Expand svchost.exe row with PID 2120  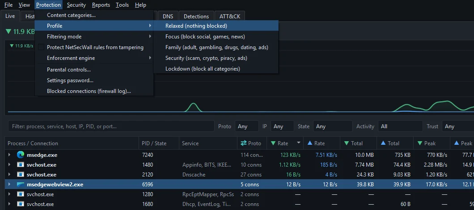pyautogui.click(x=9, y=175)
